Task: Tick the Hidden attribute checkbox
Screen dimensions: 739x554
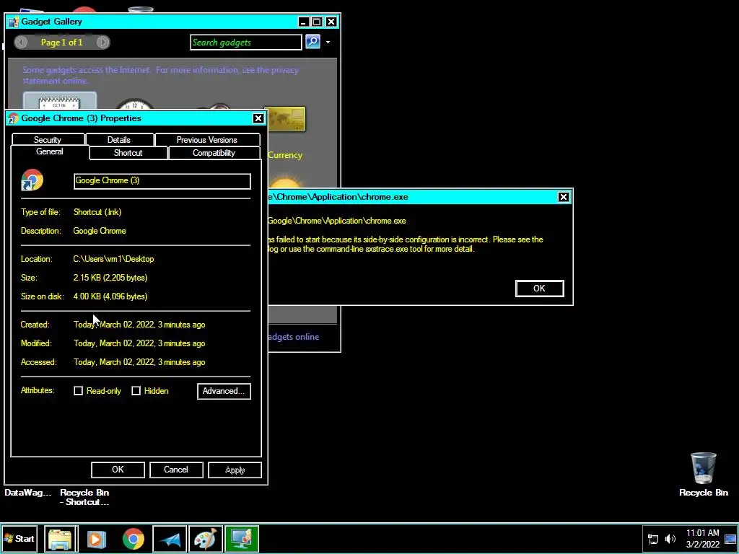Action: 136,390
